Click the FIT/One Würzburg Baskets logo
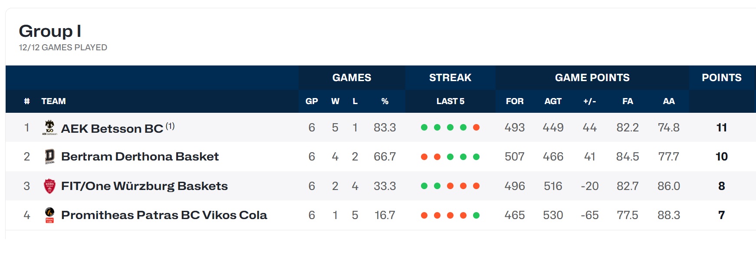Viewport: 756px width, 262px height. click(50, 186)
